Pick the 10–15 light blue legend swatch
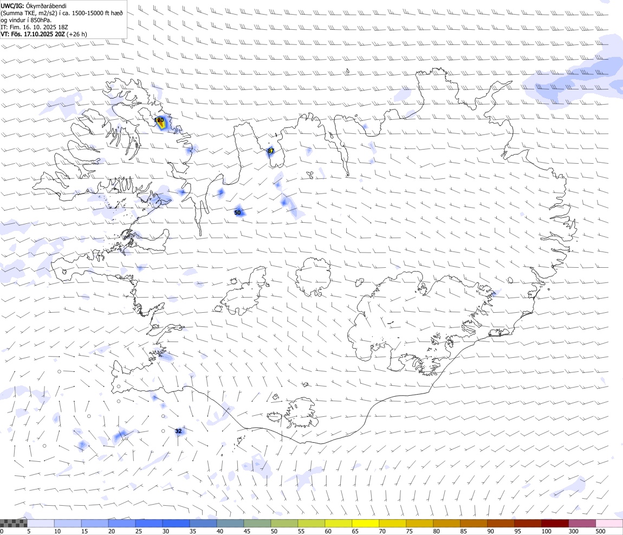The width and height of the screenshot is (623, 535). coord(68,523)
